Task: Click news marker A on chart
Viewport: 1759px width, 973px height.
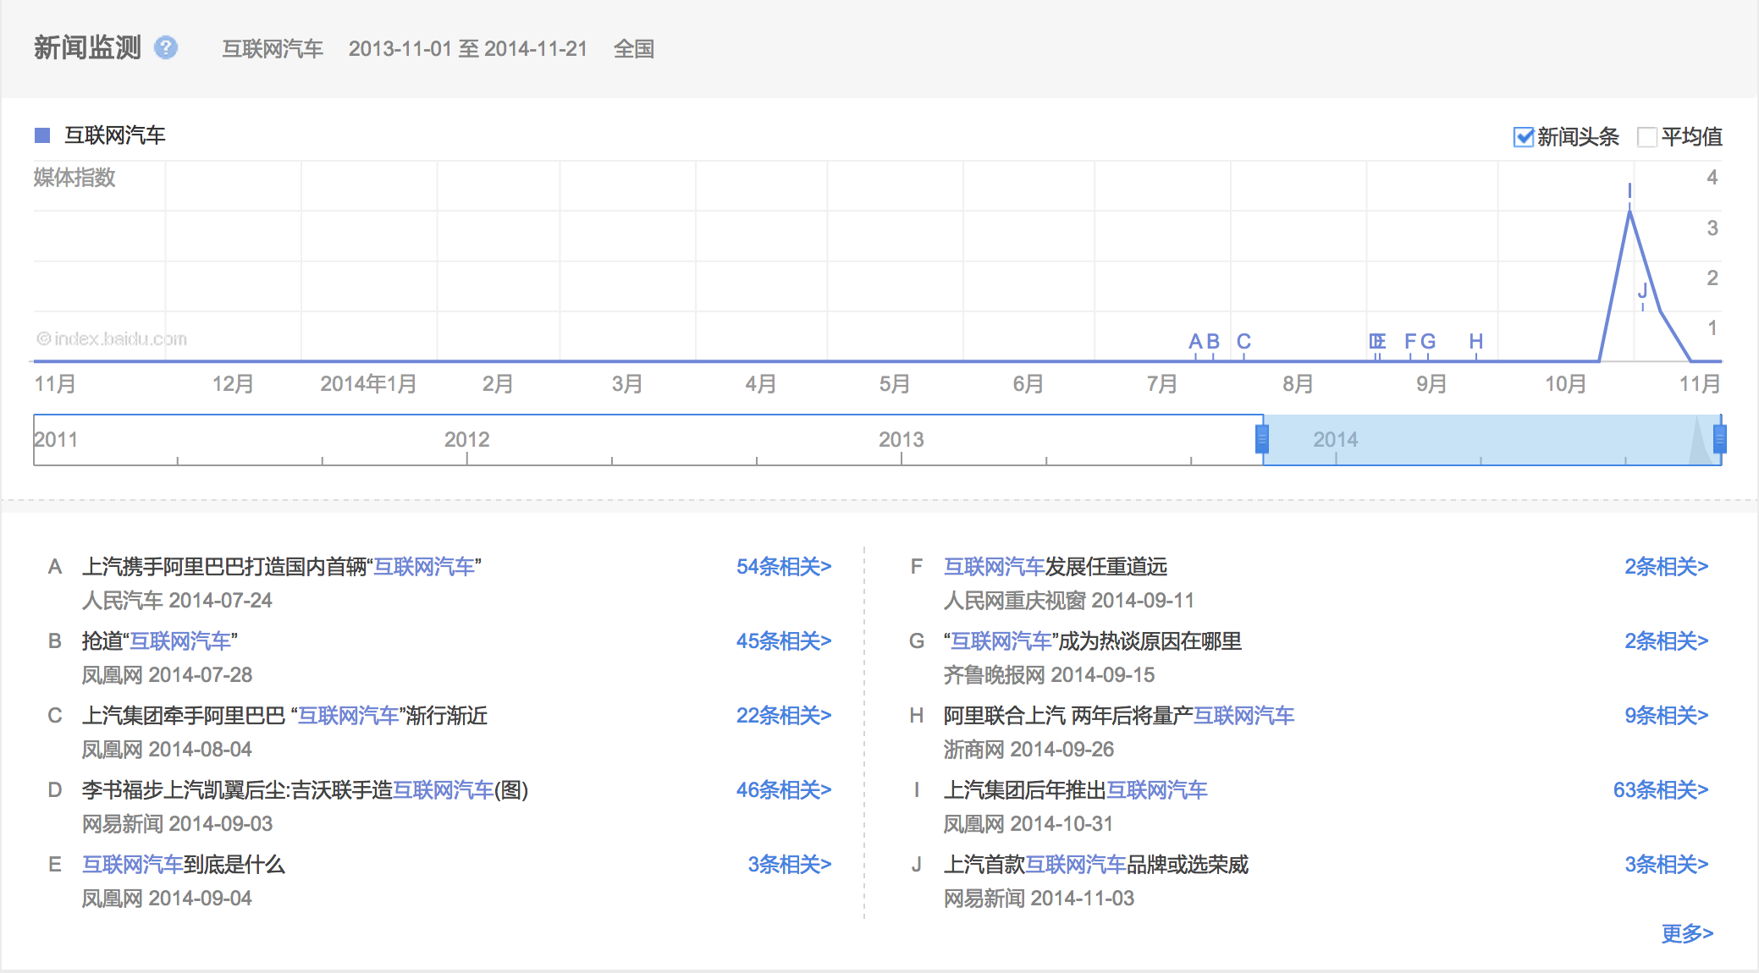Action: tap(1195, 342)
